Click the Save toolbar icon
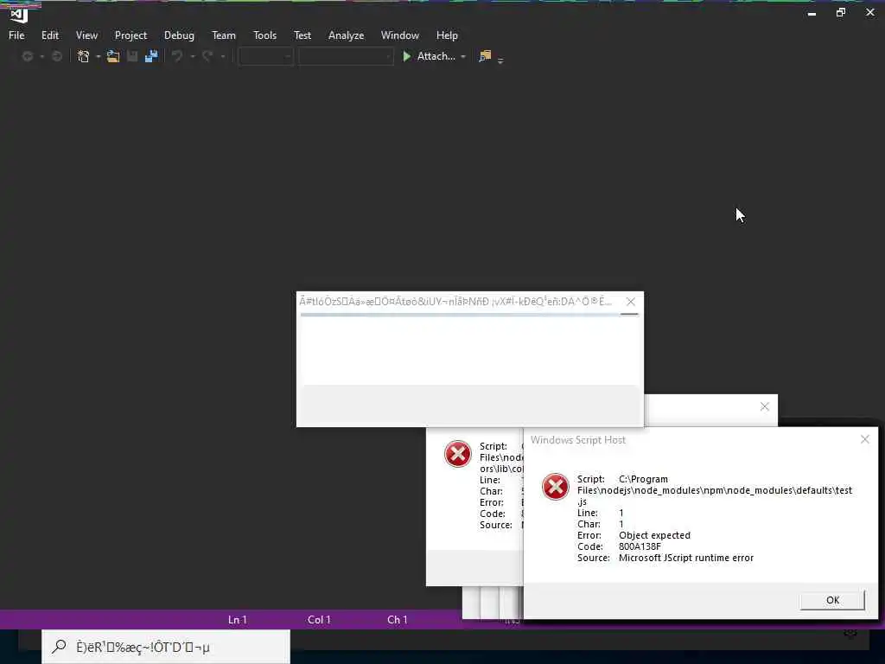Viewport: 885px width, 664px height. coord(132,56)
